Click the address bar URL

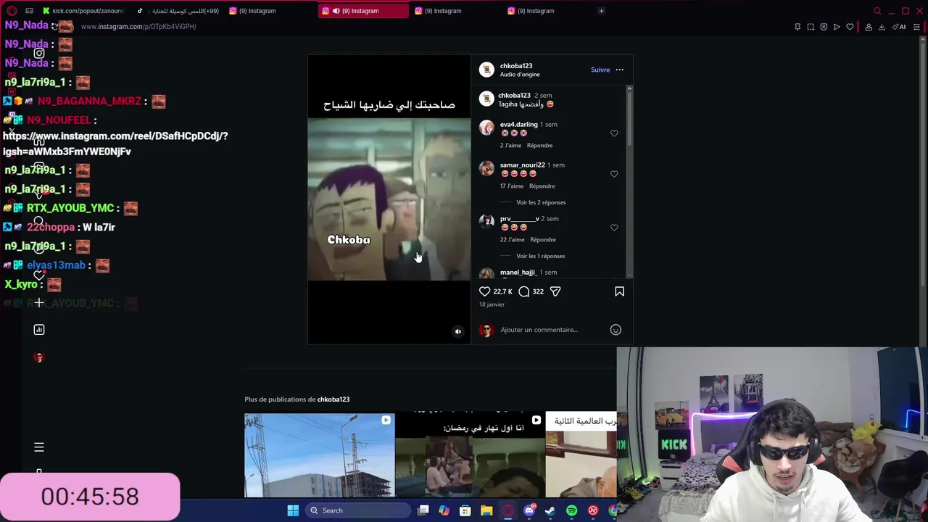tap(138, 27)
